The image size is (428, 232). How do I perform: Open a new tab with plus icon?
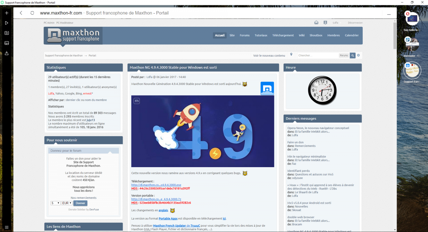tap(6, 13)
